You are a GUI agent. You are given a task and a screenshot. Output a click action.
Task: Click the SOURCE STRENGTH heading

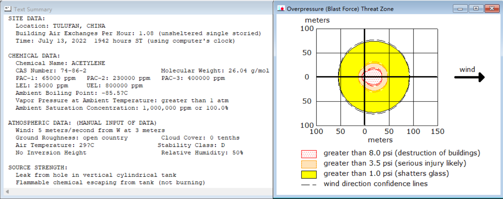click(38, 167)
